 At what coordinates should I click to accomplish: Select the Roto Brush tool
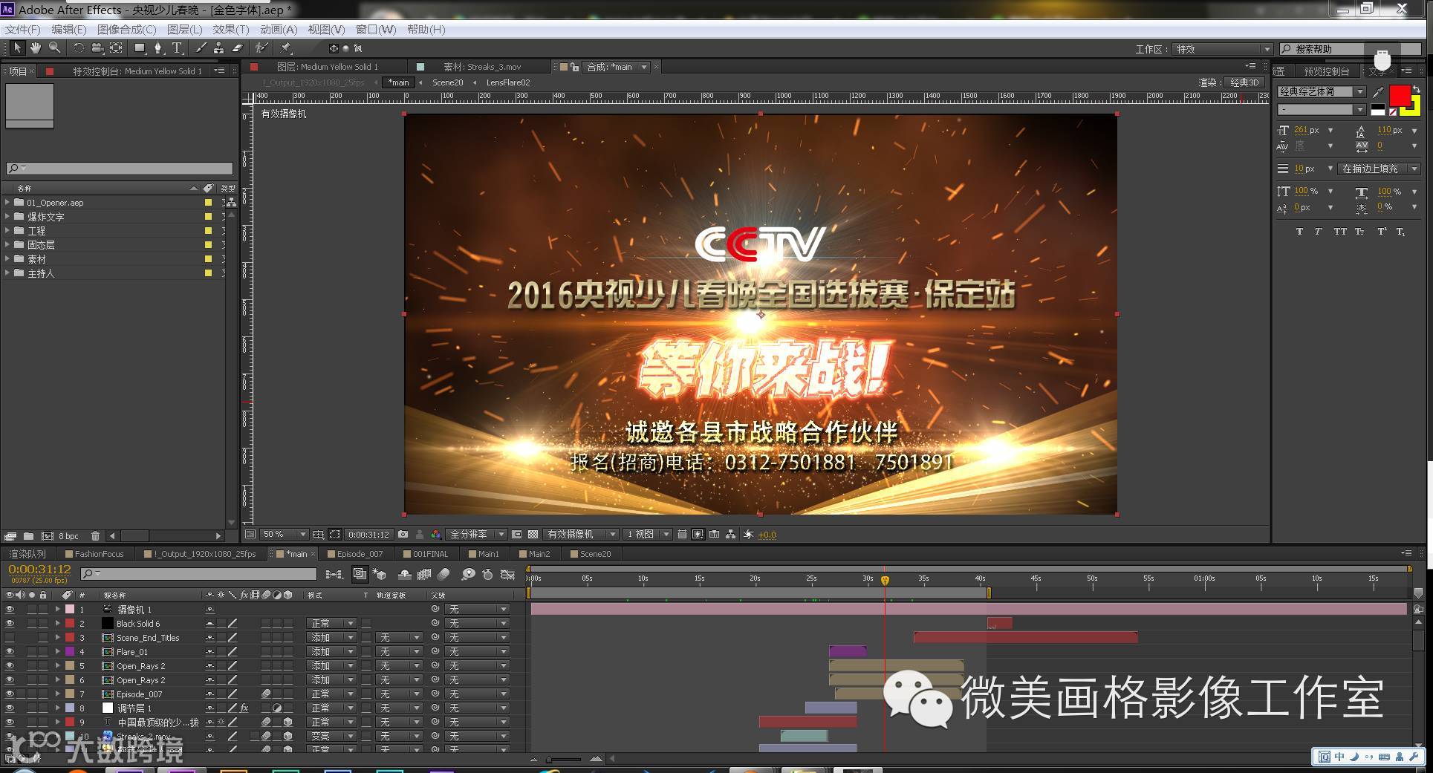(x=261, y=48)
